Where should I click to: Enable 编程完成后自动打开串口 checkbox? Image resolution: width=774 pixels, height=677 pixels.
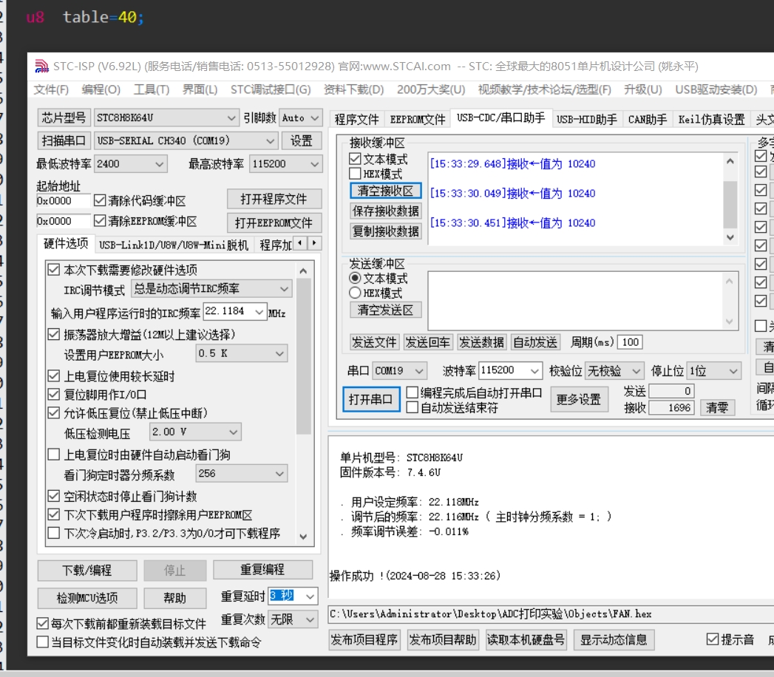pos(413,392)
